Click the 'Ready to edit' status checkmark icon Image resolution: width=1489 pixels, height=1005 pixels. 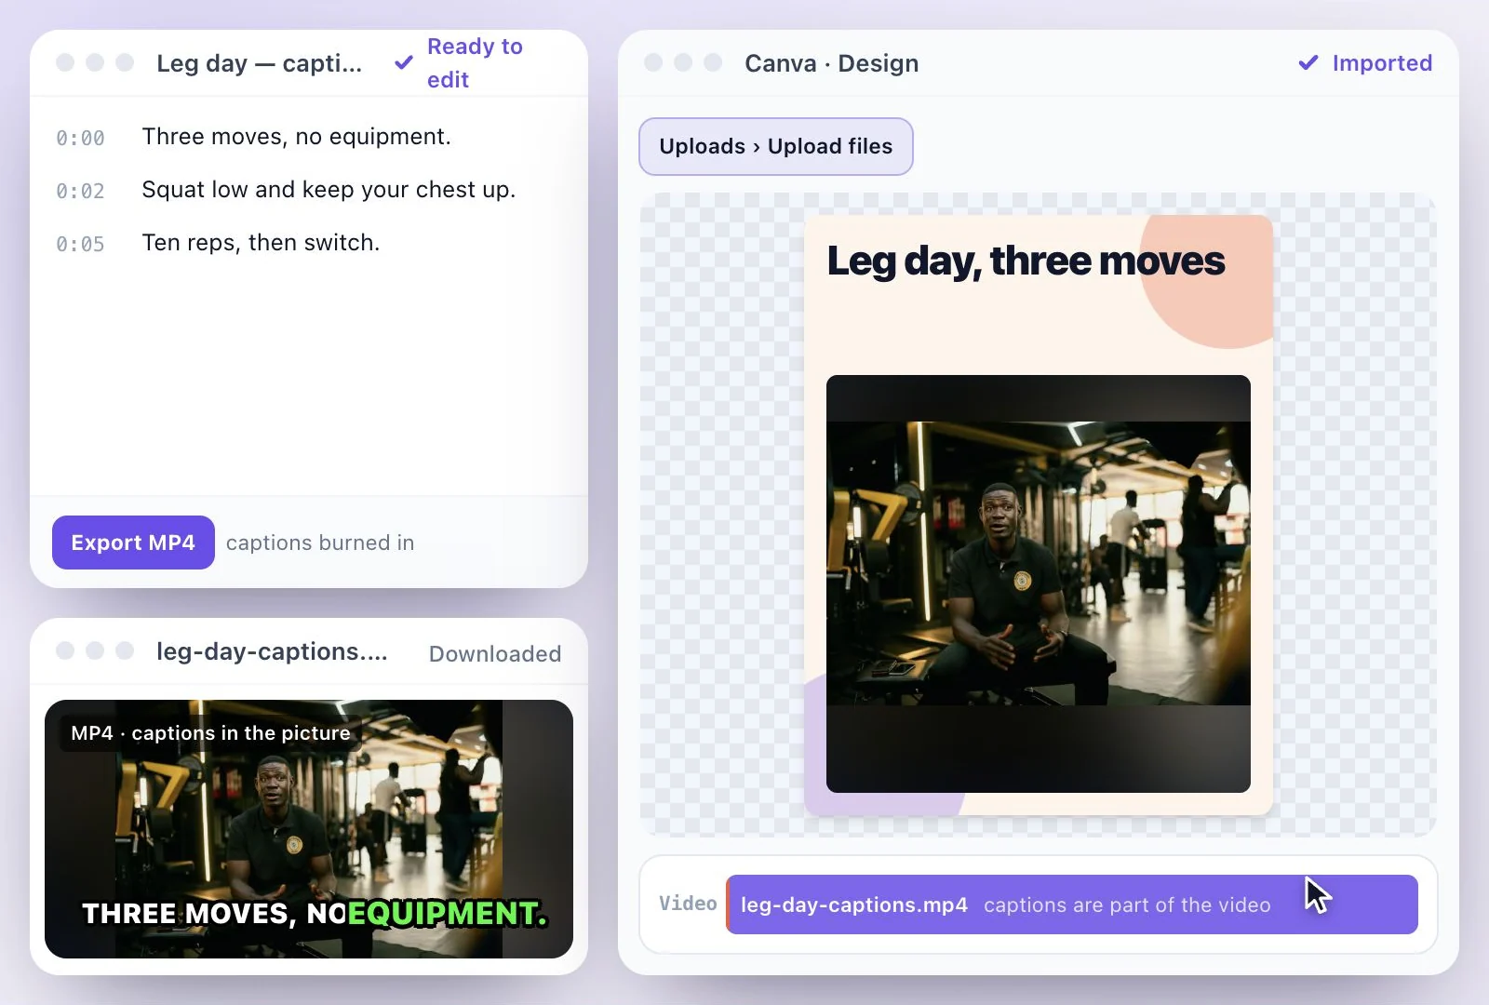404,63
